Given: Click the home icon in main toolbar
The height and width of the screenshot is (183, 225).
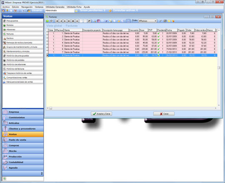Looking at the screenshot, I should point(3,11).
